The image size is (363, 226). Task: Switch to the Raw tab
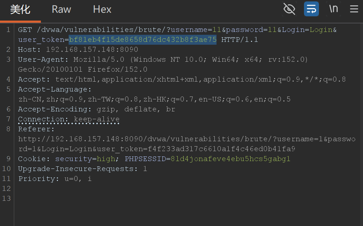(x=62, y=10)
